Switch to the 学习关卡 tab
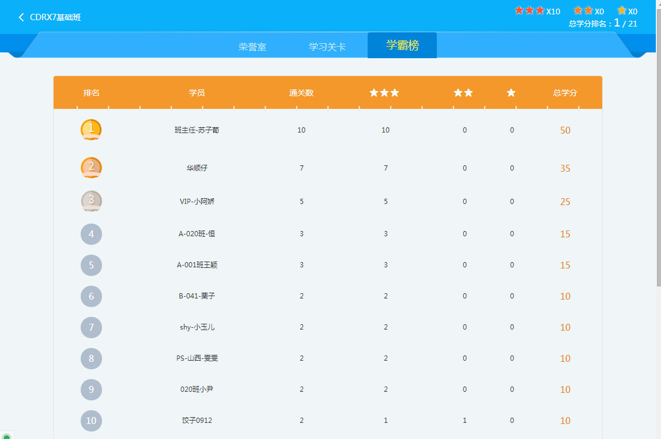661x439 pixels. pyautogui.click(x=327, y=47)
